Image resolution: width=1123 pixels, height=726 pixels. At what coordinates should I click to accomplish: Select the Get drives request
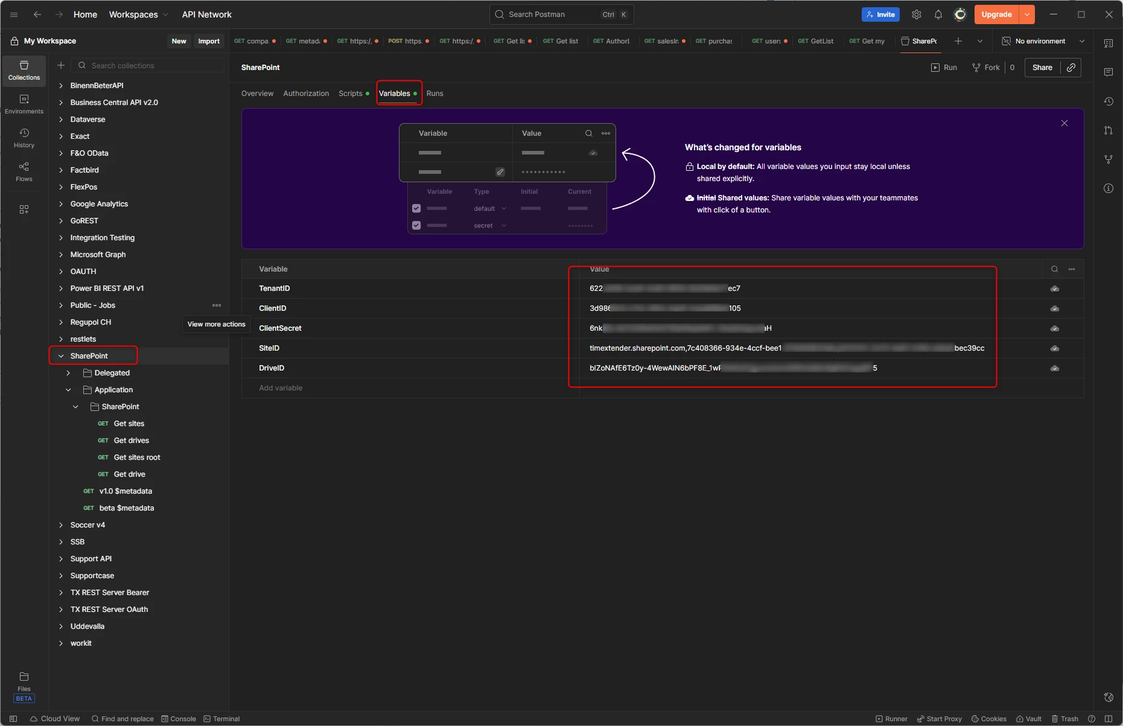tap(132, 441)
